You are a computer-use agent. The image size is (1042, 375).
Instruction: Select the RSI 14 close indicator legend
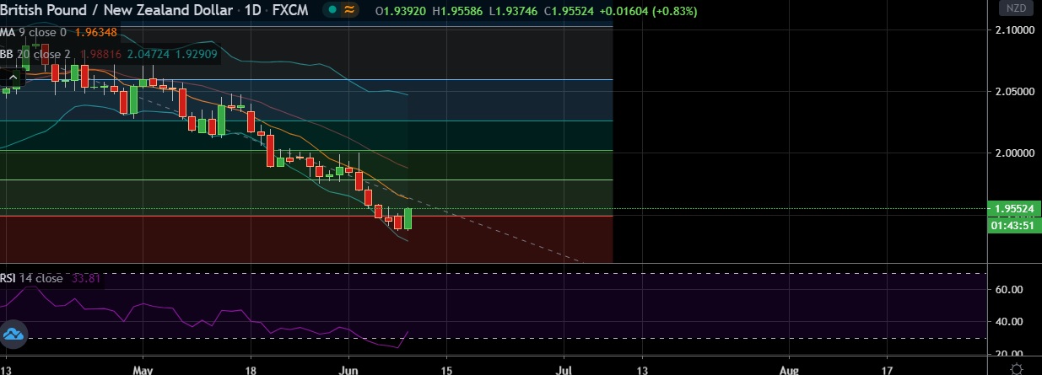coord(32,278)
